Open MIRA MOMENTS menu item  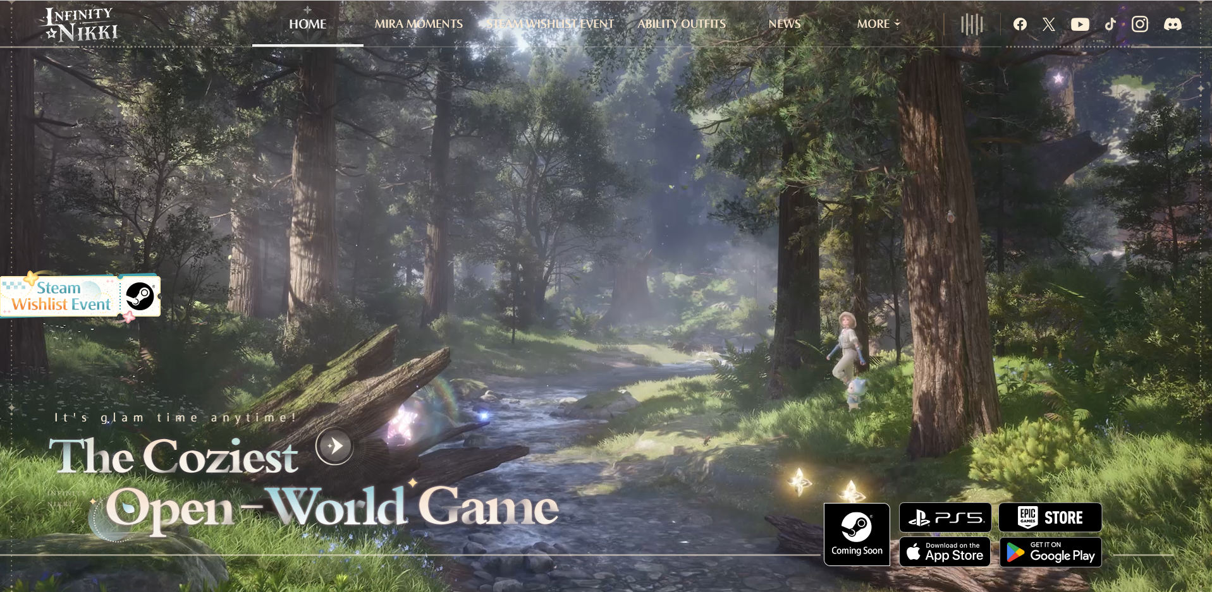pos(419,24)
